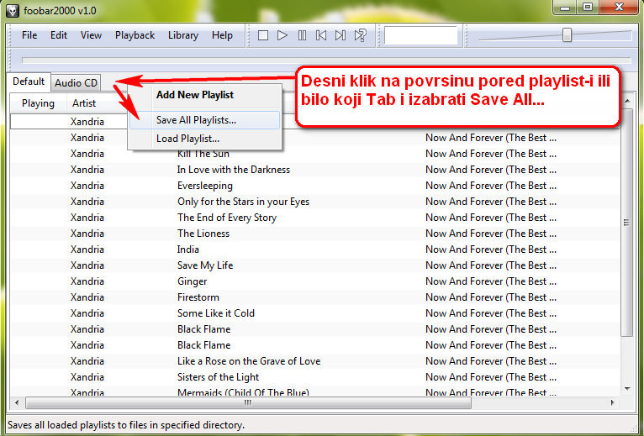The width and height of the screenshot is (644, 436).
Task: Click the random playback button
Action: click(360, 35)
